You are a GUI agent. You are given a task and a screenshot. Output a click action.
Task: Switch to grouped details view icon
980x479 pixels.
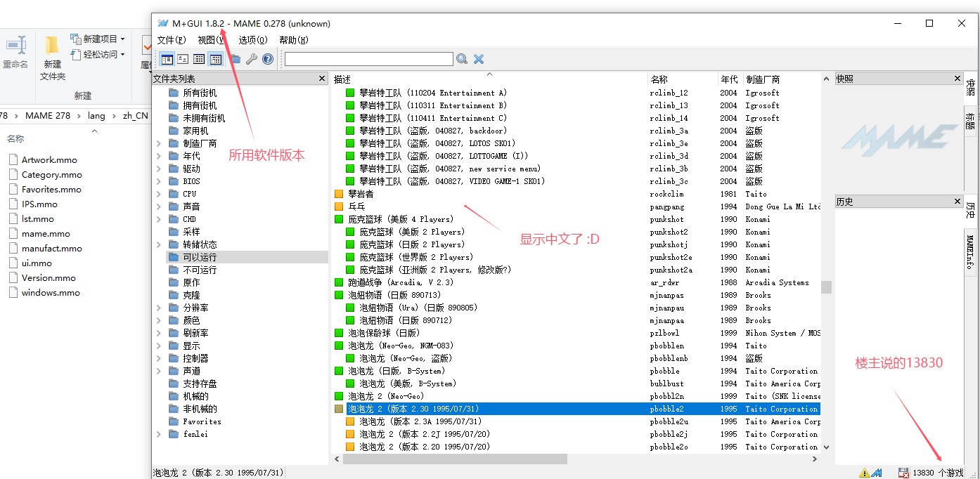[x=215, y=59]
